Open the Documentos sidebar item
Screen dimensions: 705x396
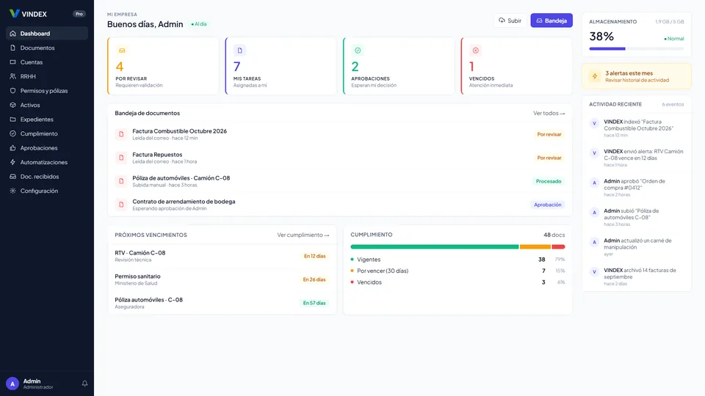(47, 48)
